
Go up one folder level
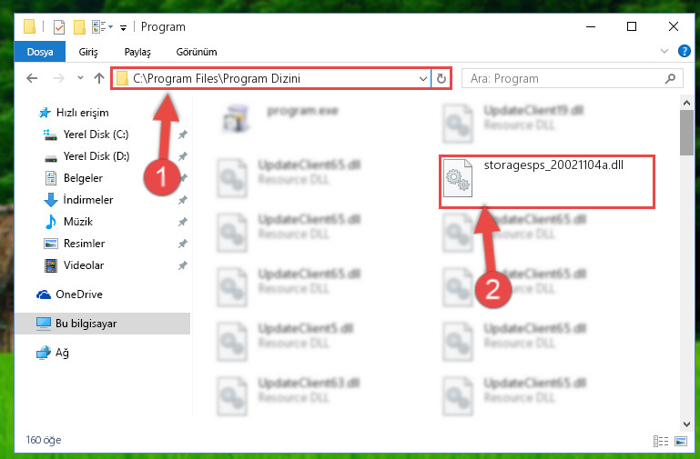coord(99,78)
